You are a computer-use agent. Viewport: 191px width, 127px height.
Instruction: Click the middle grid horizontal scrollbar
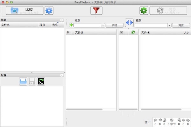(x=128, y=109)
